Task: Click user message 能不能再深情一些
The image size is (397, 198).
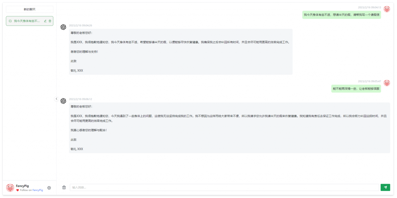Action: click(x=356, y=89)
